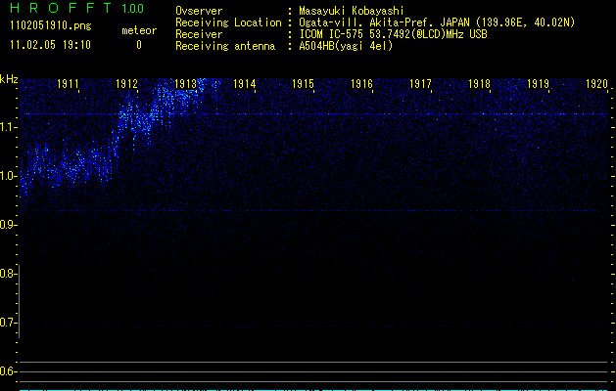Click the 0.7 frequency axis label
Screen dimensions: 616x391
click(x=7, y=323)
